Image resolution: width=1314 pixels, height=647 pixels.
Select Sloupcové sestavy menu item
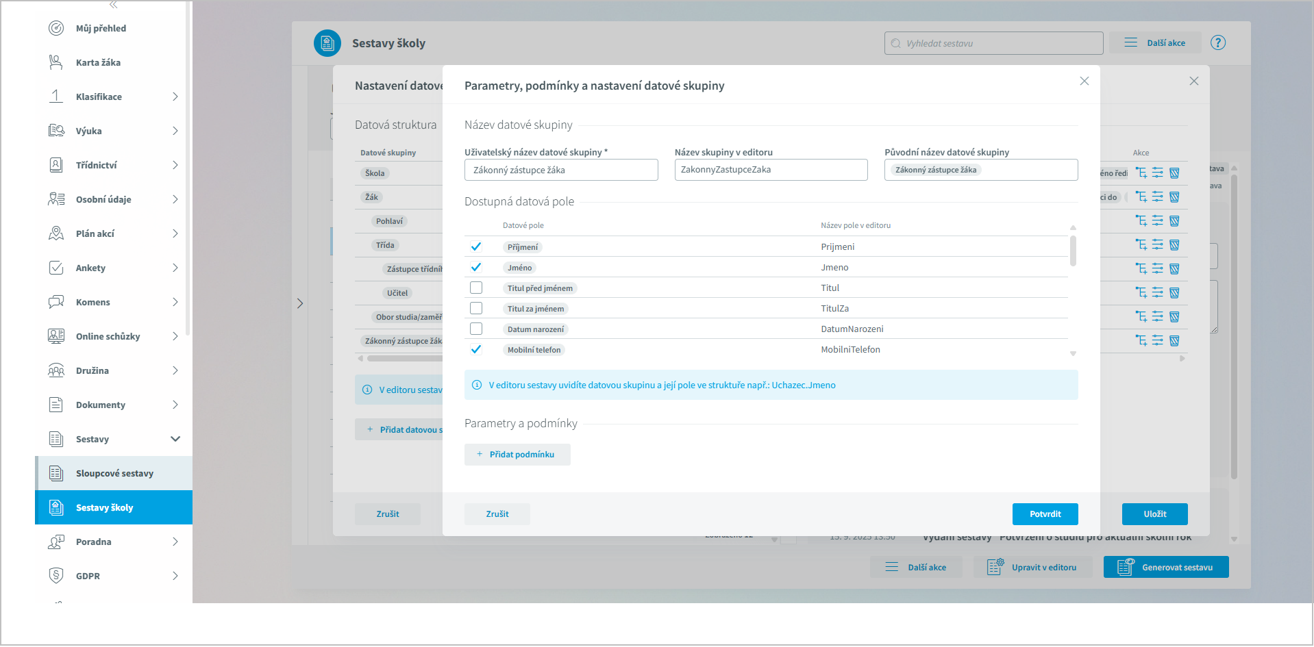pos(114,473)
